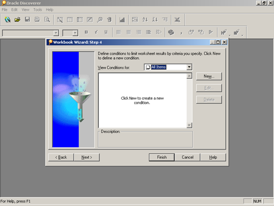Click the increase decimal places icon
274x206 pixels.
(191, 32)
